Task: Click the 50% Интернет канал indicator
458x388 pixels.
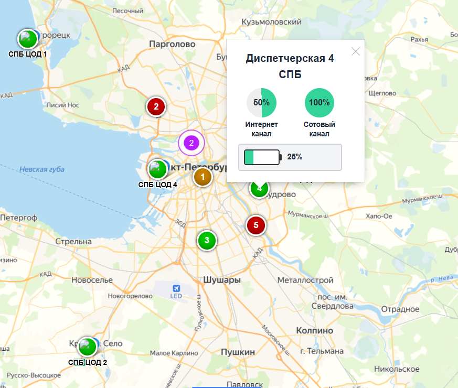Action: [x=261, y=102]
